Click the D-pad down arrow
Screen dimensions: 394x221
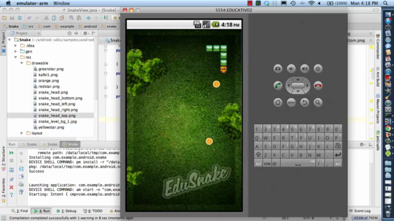point(298,91)
